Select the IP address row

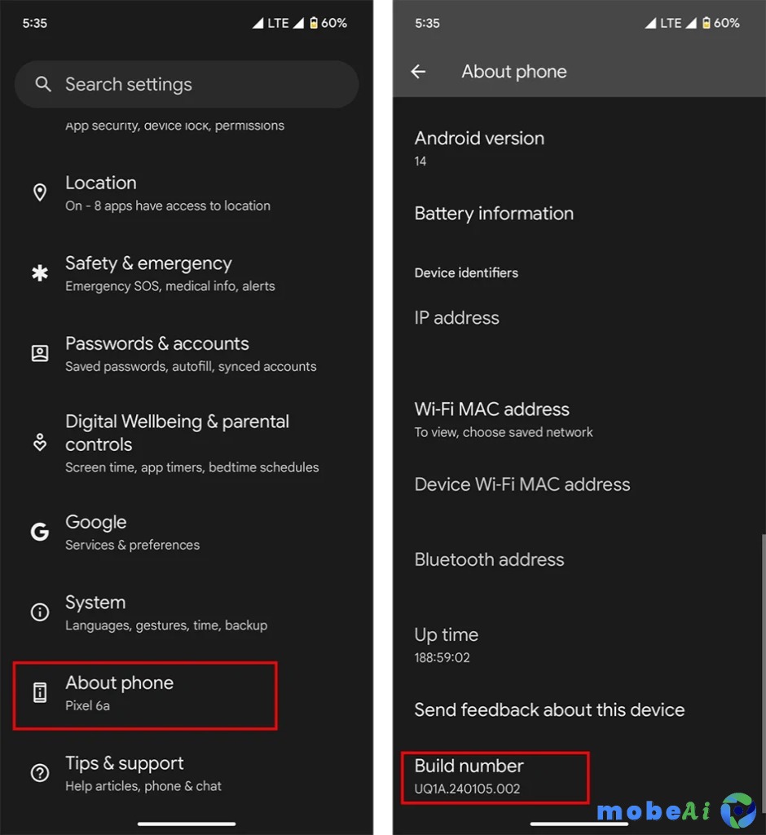(x=456, y=318)
